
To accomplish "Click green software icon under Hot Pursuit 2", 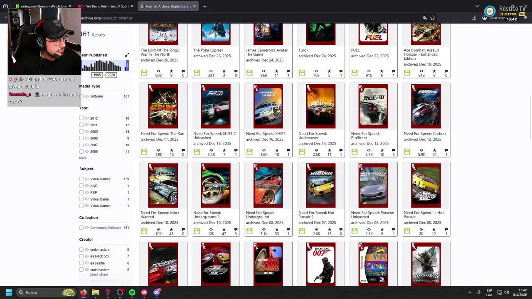I will click(x=302, y=231).
